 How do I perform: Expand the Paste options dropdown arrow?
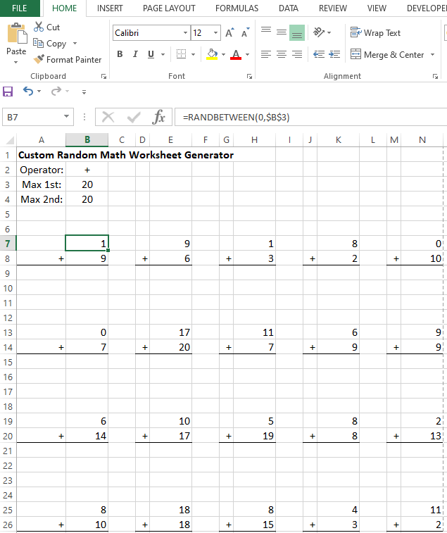pos(16,63)
